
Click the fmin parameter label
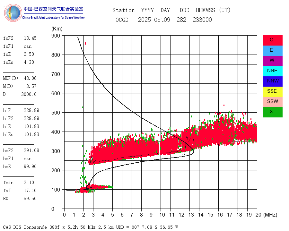click(x=8, y=183)
